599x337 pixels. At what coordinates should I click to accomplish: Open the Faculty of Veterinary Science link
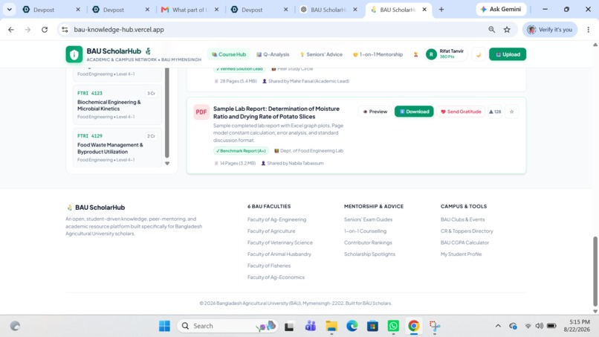279,243
